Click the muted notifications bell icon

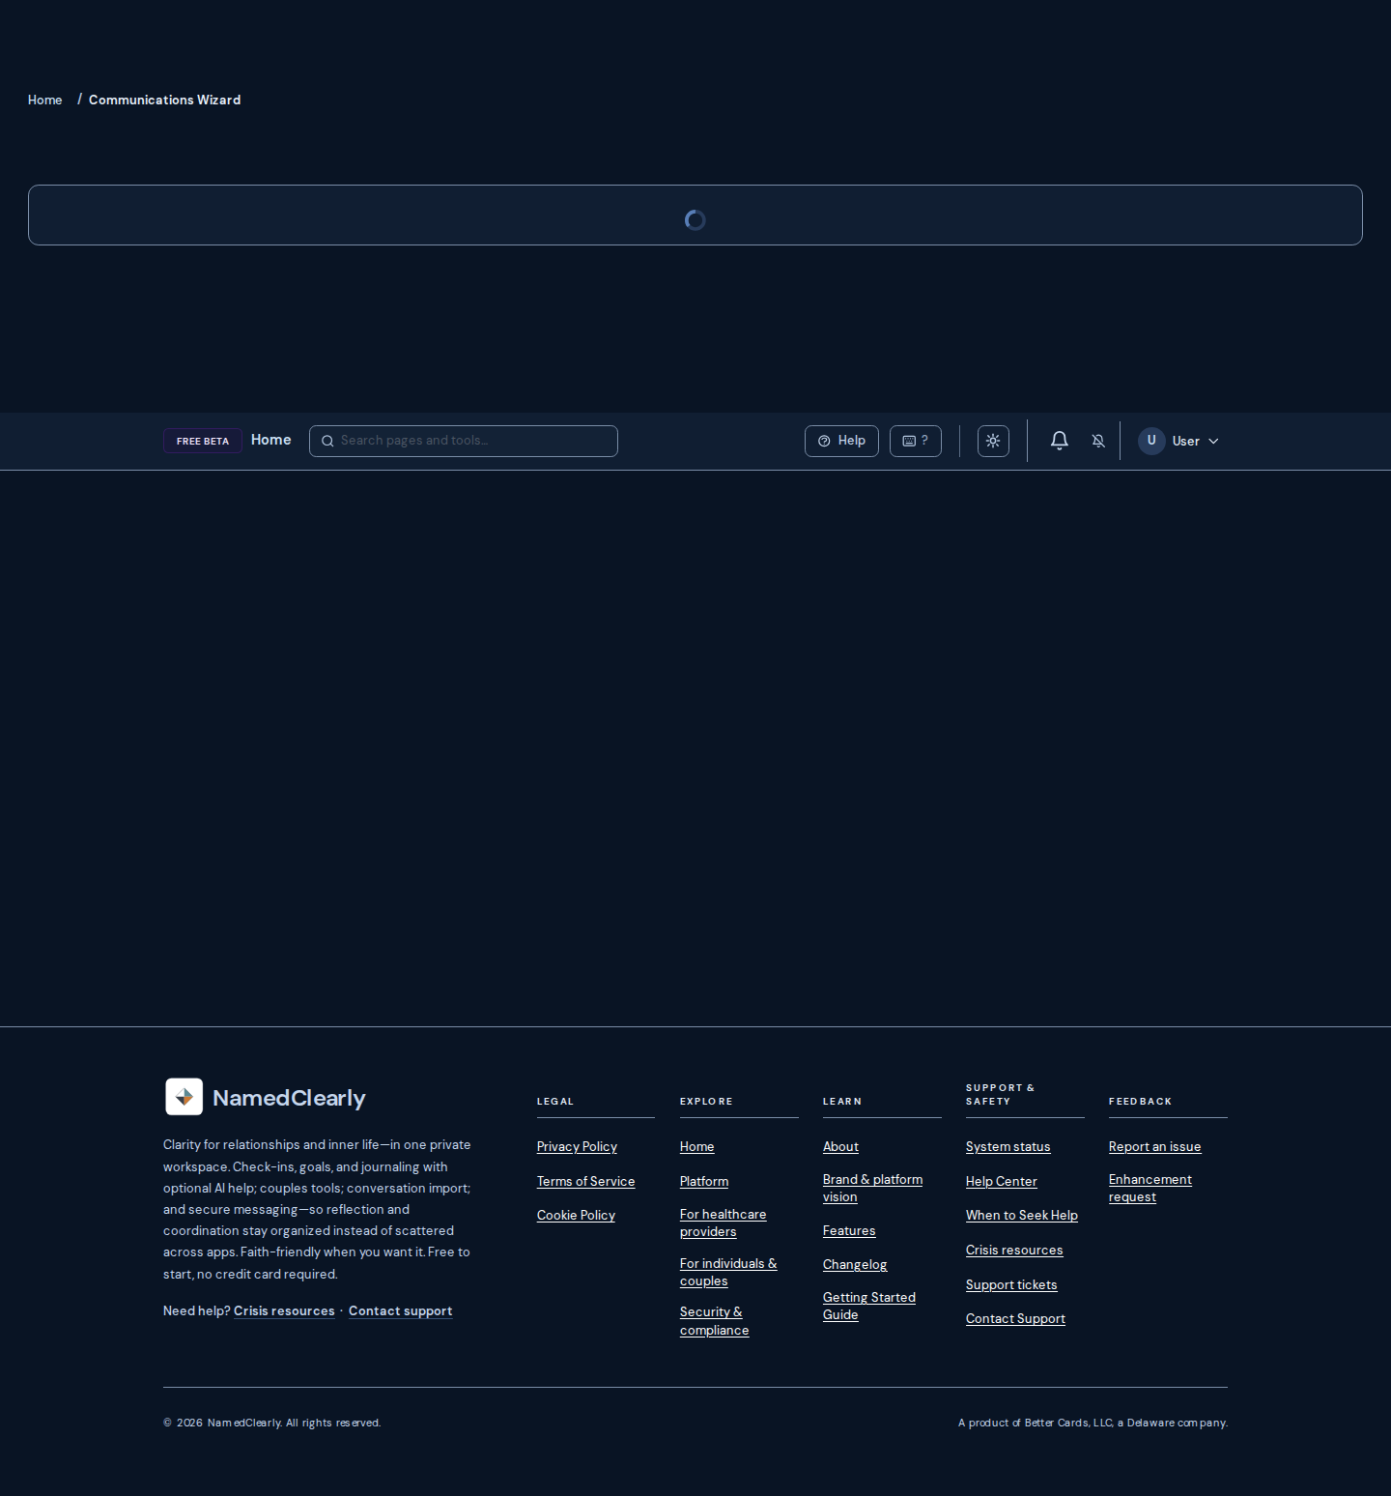(1098, 441)
